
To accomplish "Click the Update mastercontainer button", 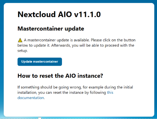I will point(40,62).
